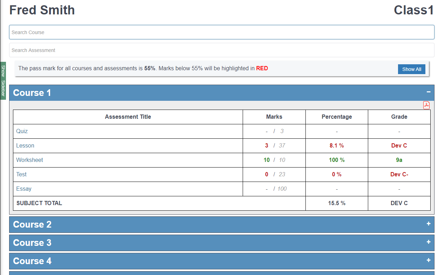Toggle the Show Sidebar tab
This screenshot has height=275, width=438.
pyautogui.click(x=3, y=81)
